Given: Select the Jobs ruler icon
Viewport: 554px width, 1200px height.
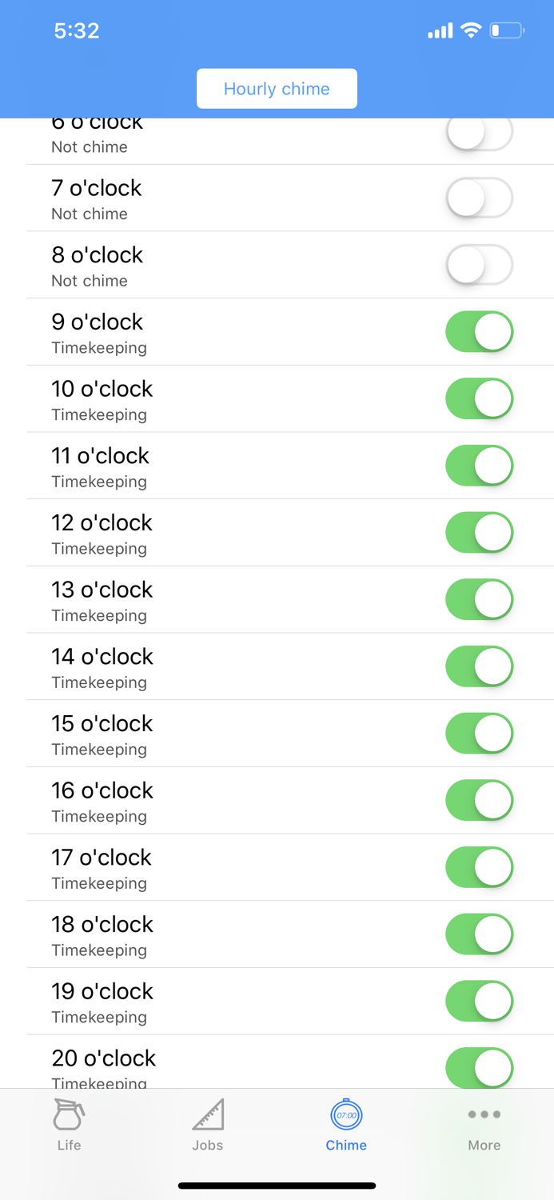Looking at the screenshot, I should pos(207,1114).
